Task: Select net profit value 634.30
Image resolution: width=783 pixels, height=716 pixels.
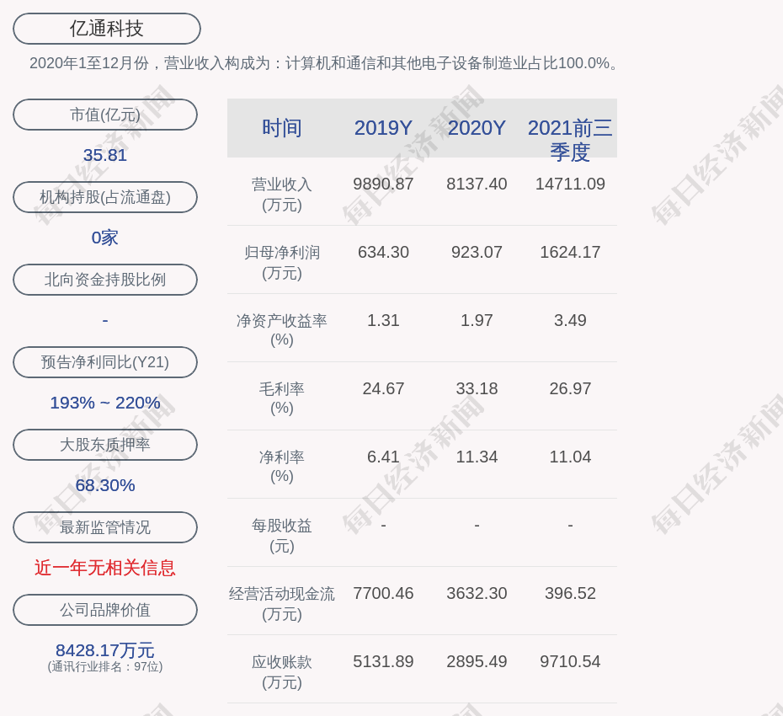Action: (383, 252)
